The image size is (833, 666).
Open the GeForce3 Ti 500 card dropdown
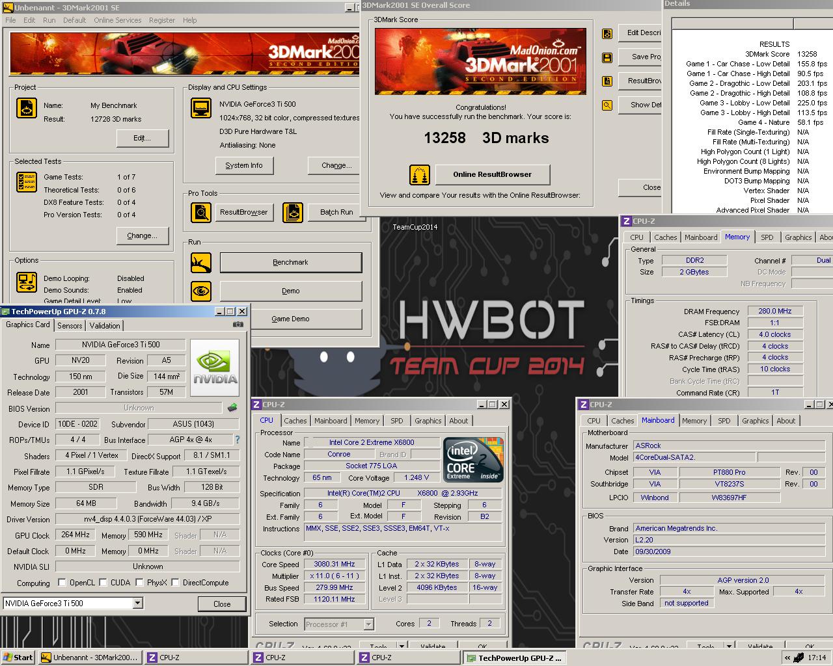click(x=137, y=604)
